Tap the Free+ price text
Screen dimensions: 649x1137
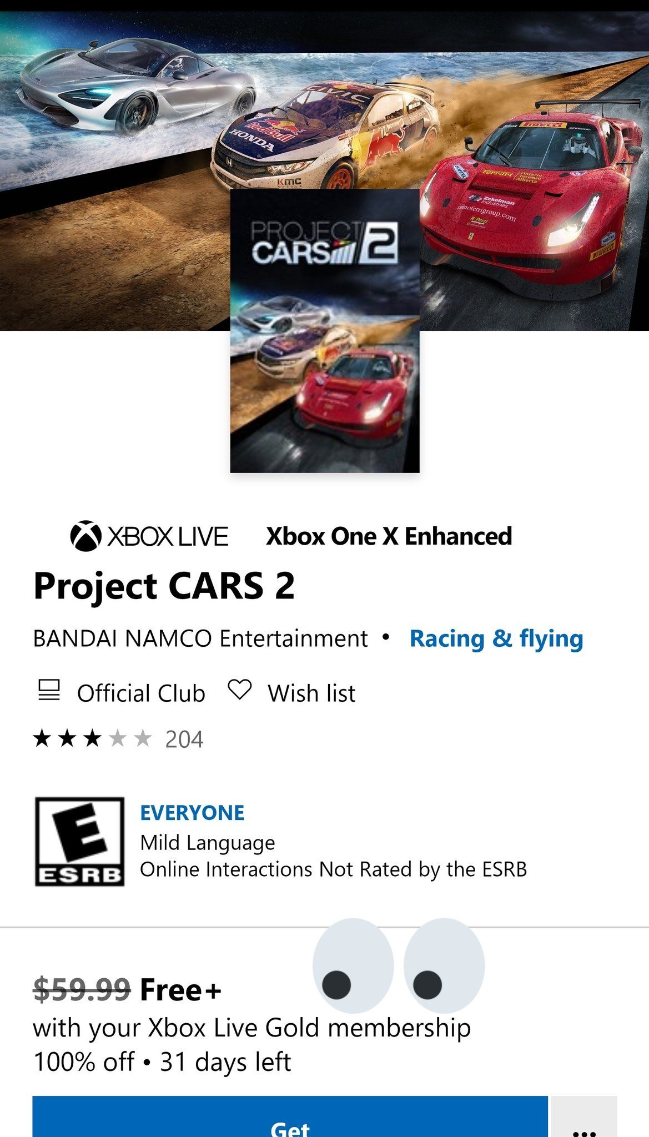pos(181,990)
